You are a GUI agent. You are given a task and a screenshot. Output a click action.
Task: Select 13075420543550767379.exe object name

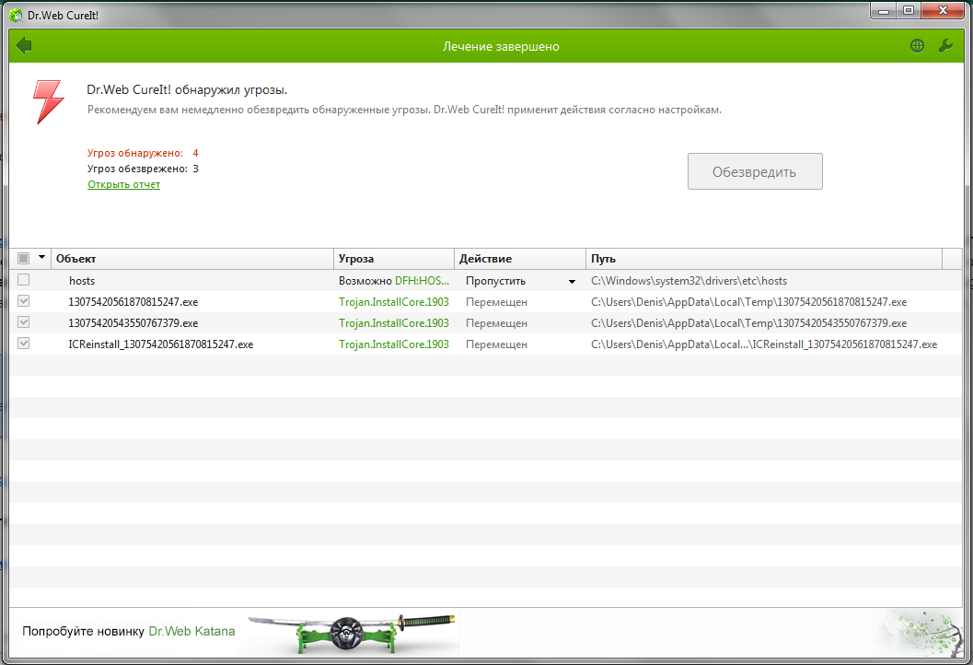pos(133,323)
